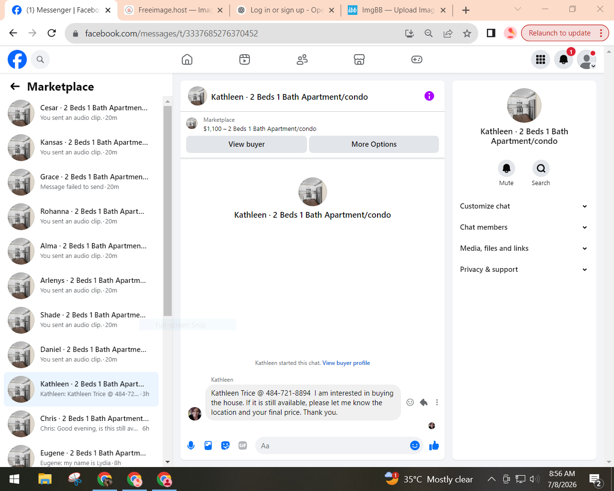Search within conversation icon
This screenshot has width=614, height=491.
[x=541, y=168]
